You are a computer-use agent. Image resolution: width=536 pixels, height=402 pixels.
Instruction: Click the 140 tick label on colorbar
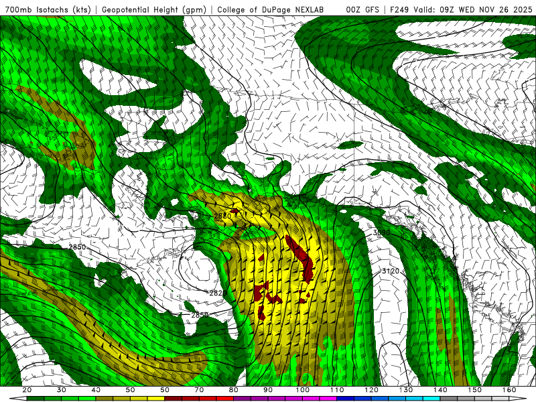point(440,390)
